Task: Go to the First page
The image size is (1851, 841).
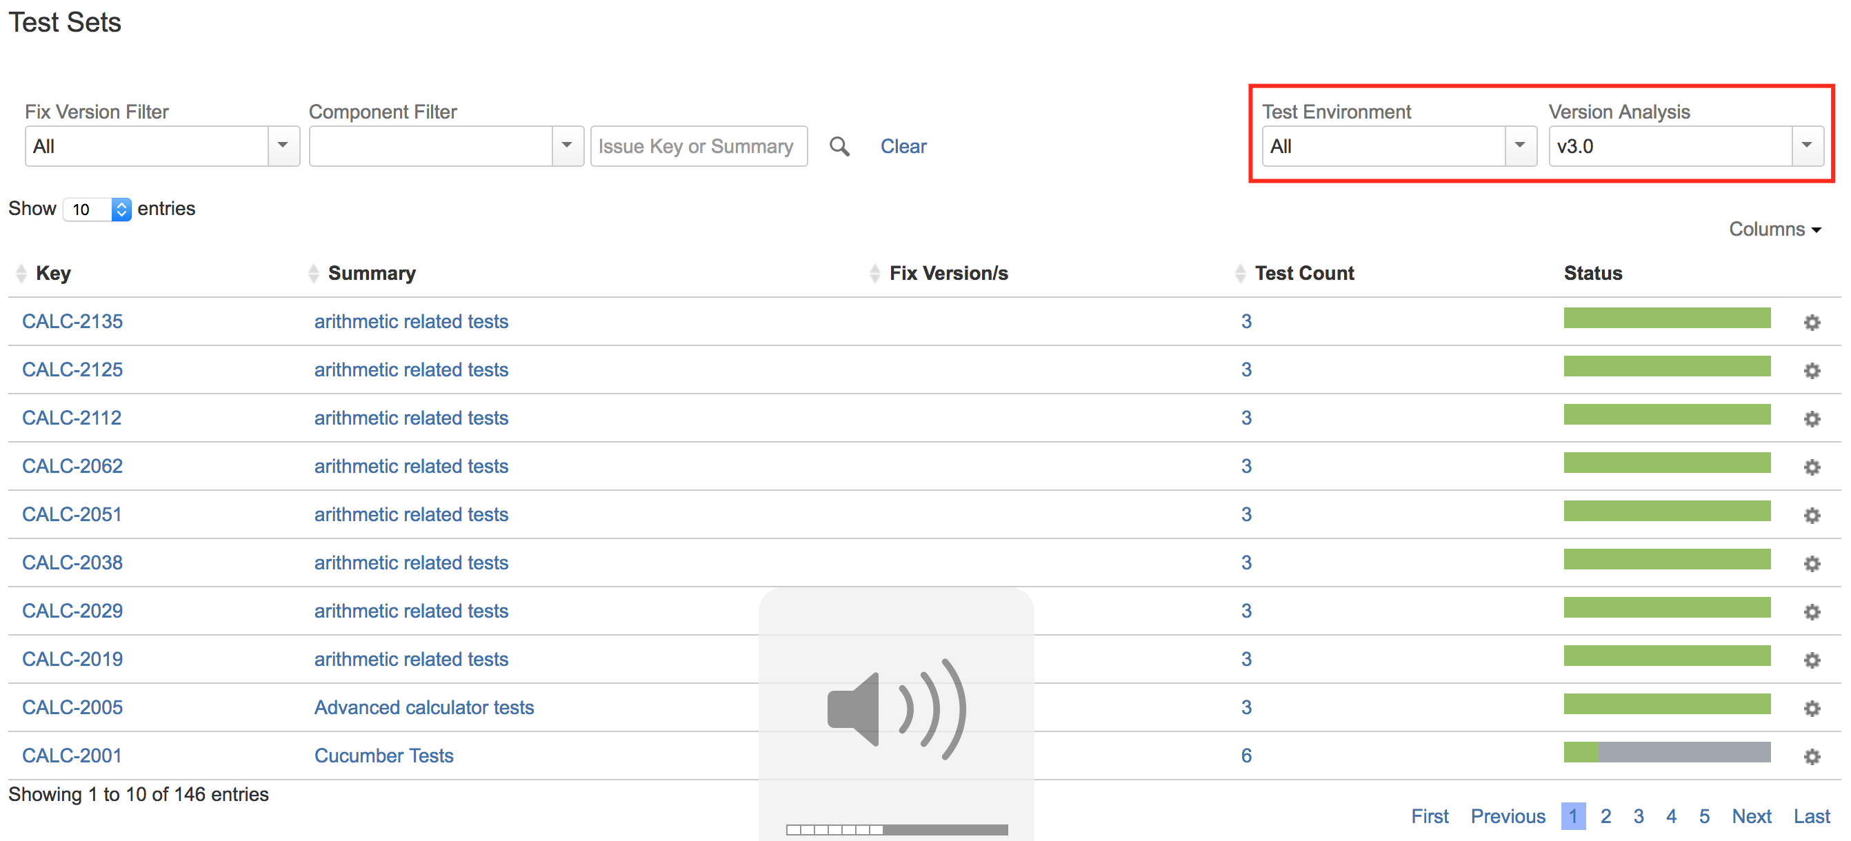Action: [1429, 817]
